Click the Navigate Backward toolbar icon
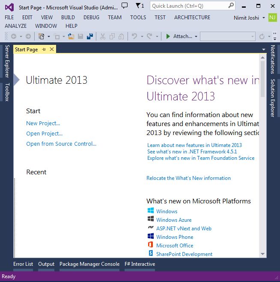 [14, 36]
